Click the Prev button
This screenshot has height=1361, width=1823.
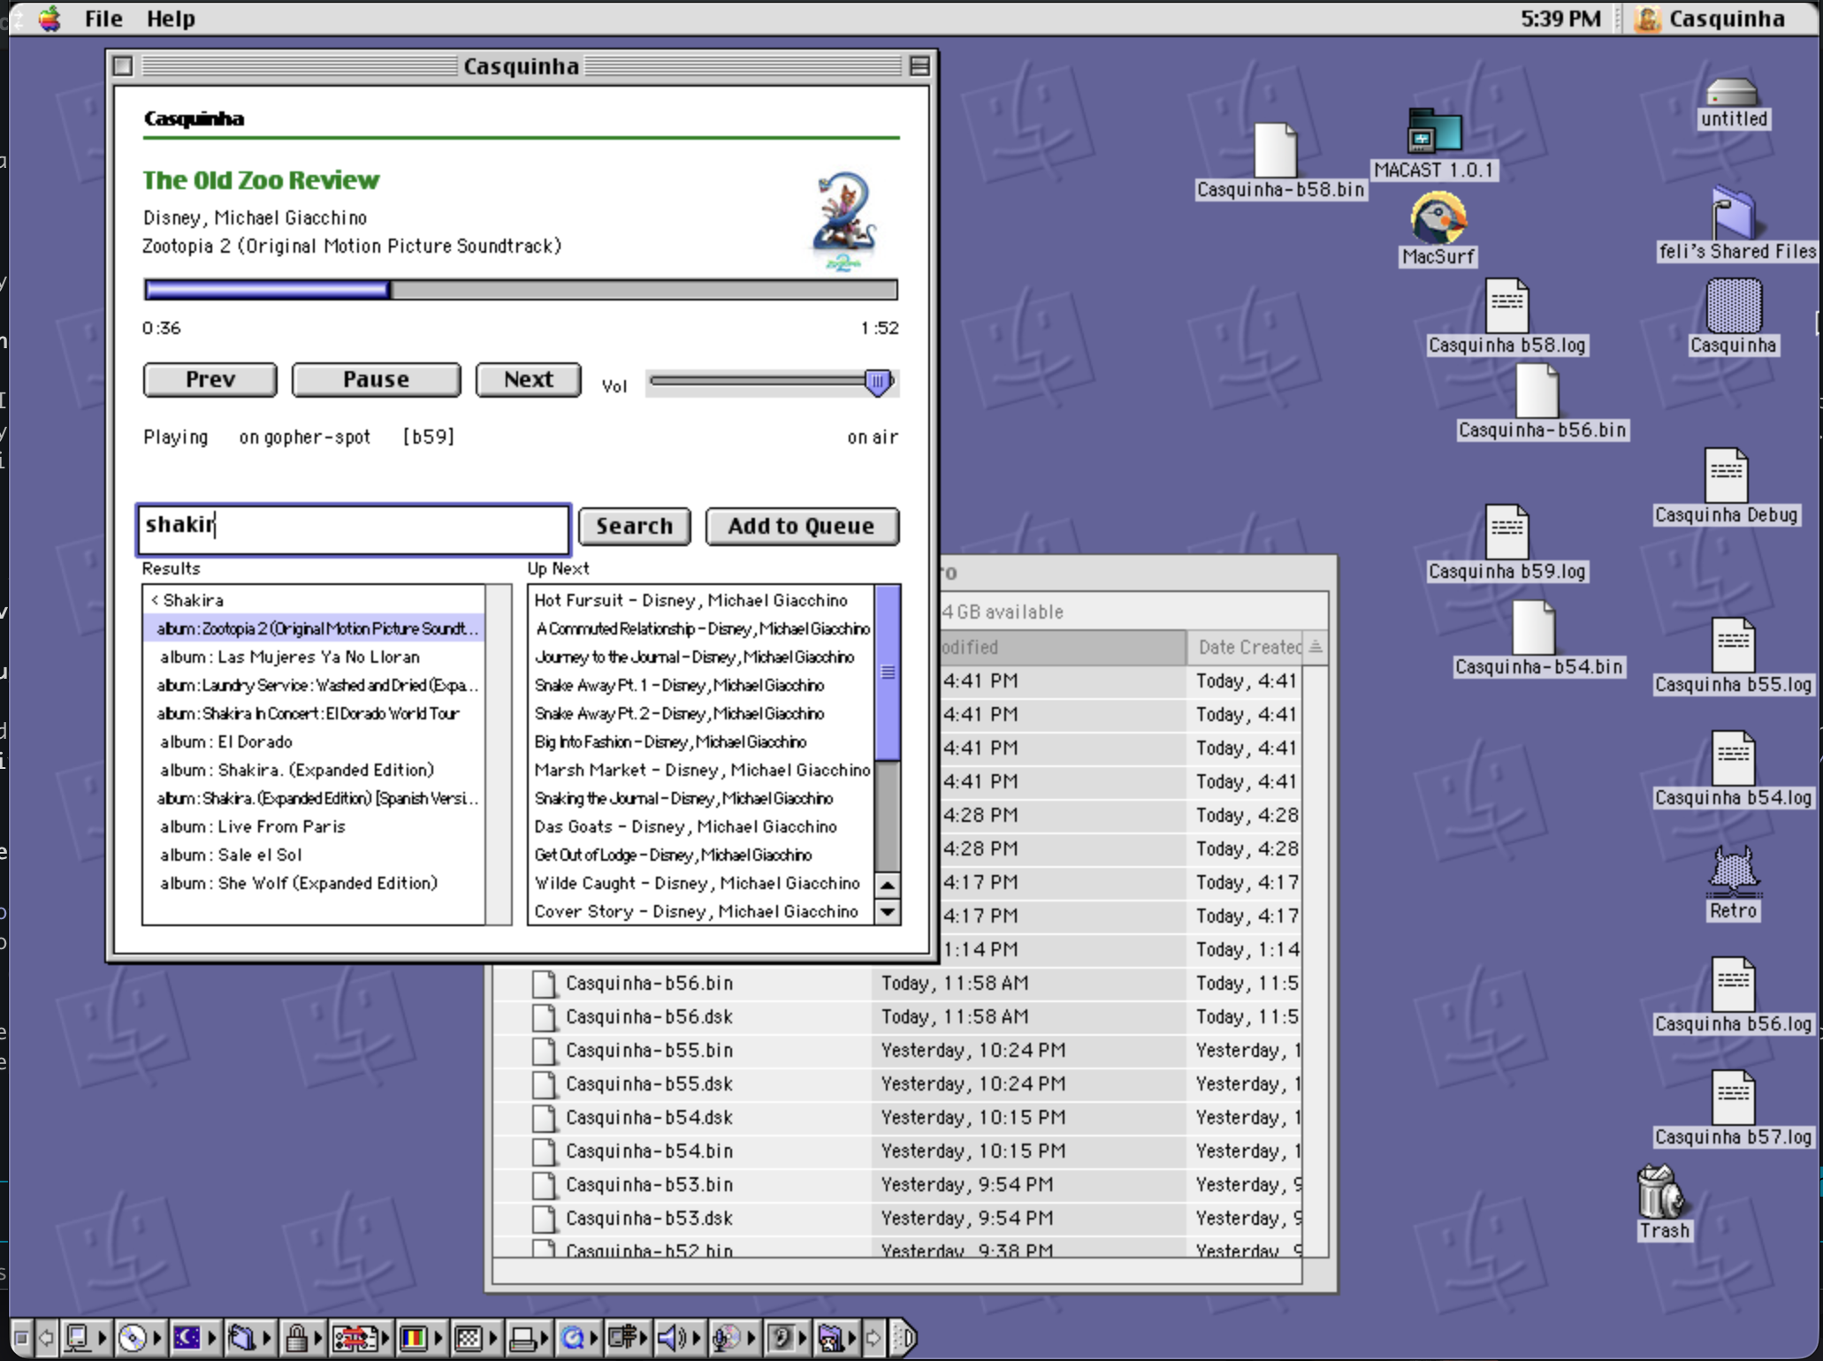point(210,380)
